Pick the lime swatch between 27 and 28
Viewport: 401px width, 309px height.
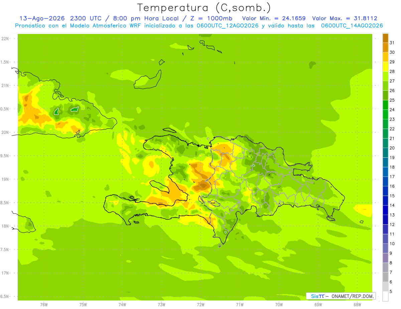(385, 76)
